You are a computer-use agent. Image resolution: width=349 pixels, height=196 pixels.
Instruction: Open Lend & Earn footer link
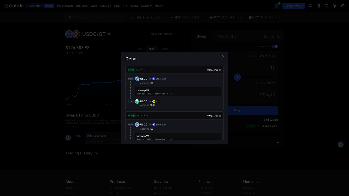206,188
